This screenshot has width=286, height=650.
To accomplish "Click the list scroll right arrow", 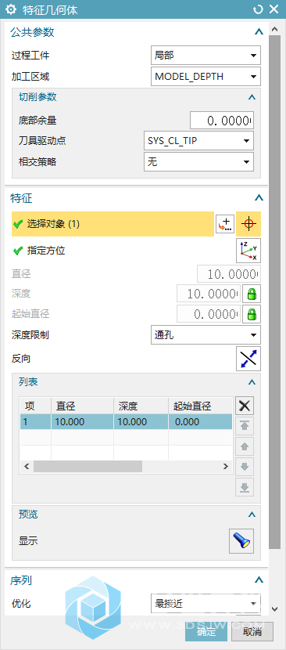I will coord(226,467).
